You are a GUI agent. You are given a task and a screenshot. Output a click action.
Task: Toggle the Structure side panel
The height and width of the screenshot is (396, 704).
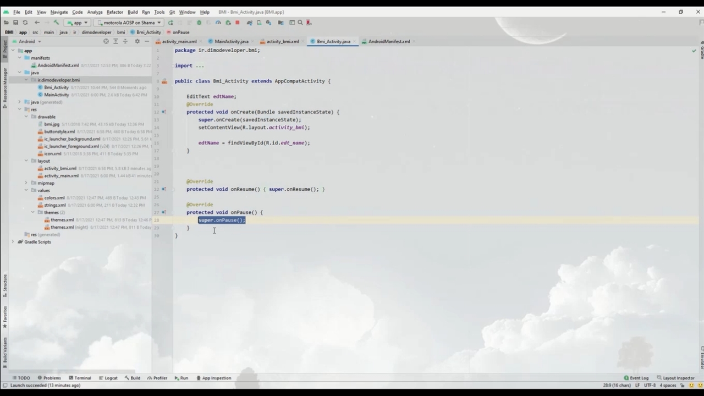point(4,286)
